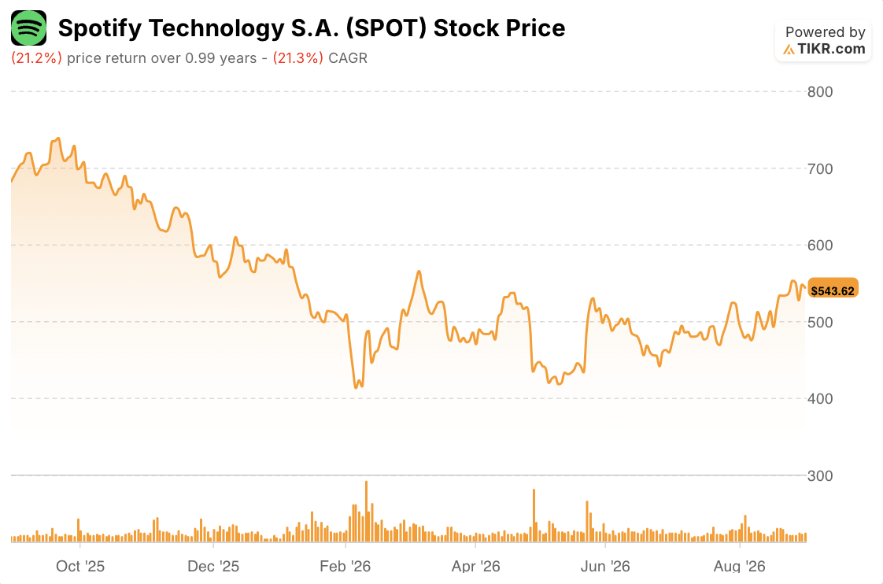Click the $543.62 current price label
Viewport: 883px width, 584px height.
pyautogui.click(x=833, y=290)
